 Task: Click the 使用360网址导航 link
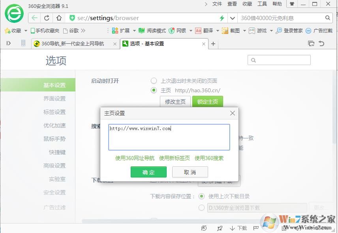[x=135, y=158]
